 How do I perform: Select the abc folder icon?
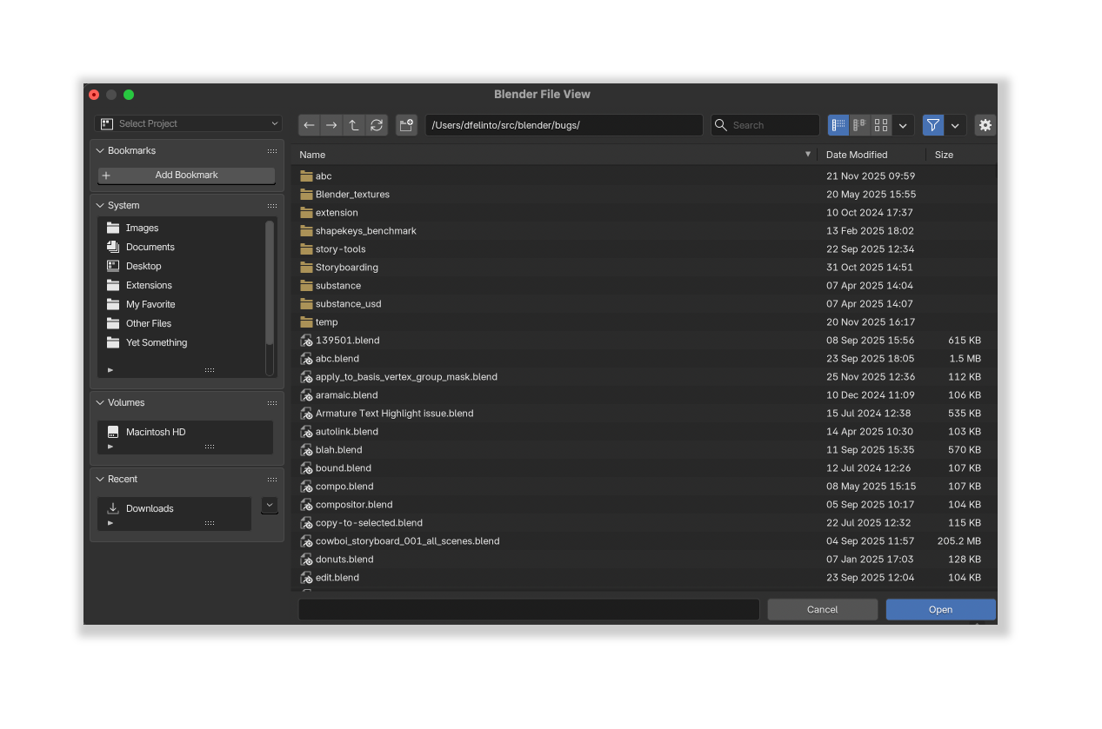(x=306, y=176)
